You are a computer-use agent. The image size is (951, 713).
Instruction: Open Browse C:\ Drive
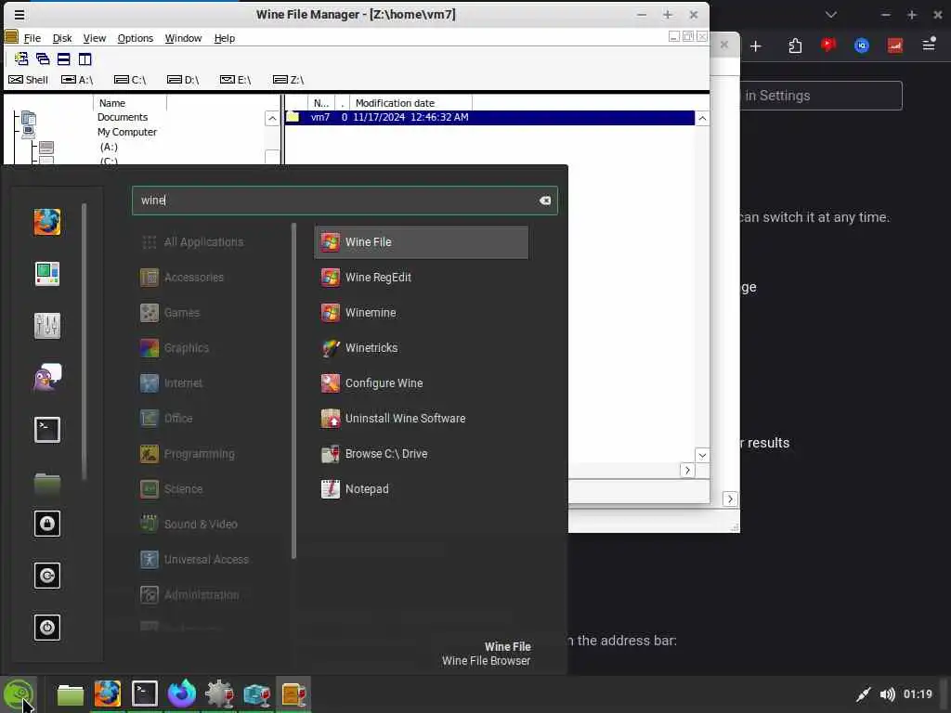[421, 453]
